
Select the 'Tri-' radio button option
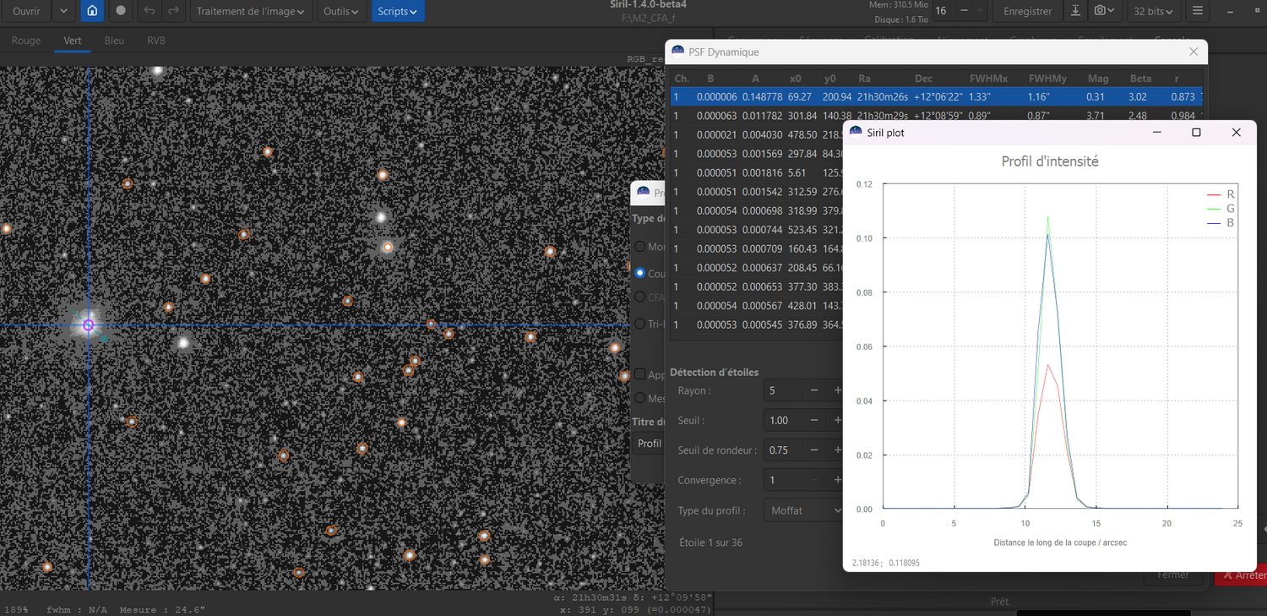click(x=640, y=324)
